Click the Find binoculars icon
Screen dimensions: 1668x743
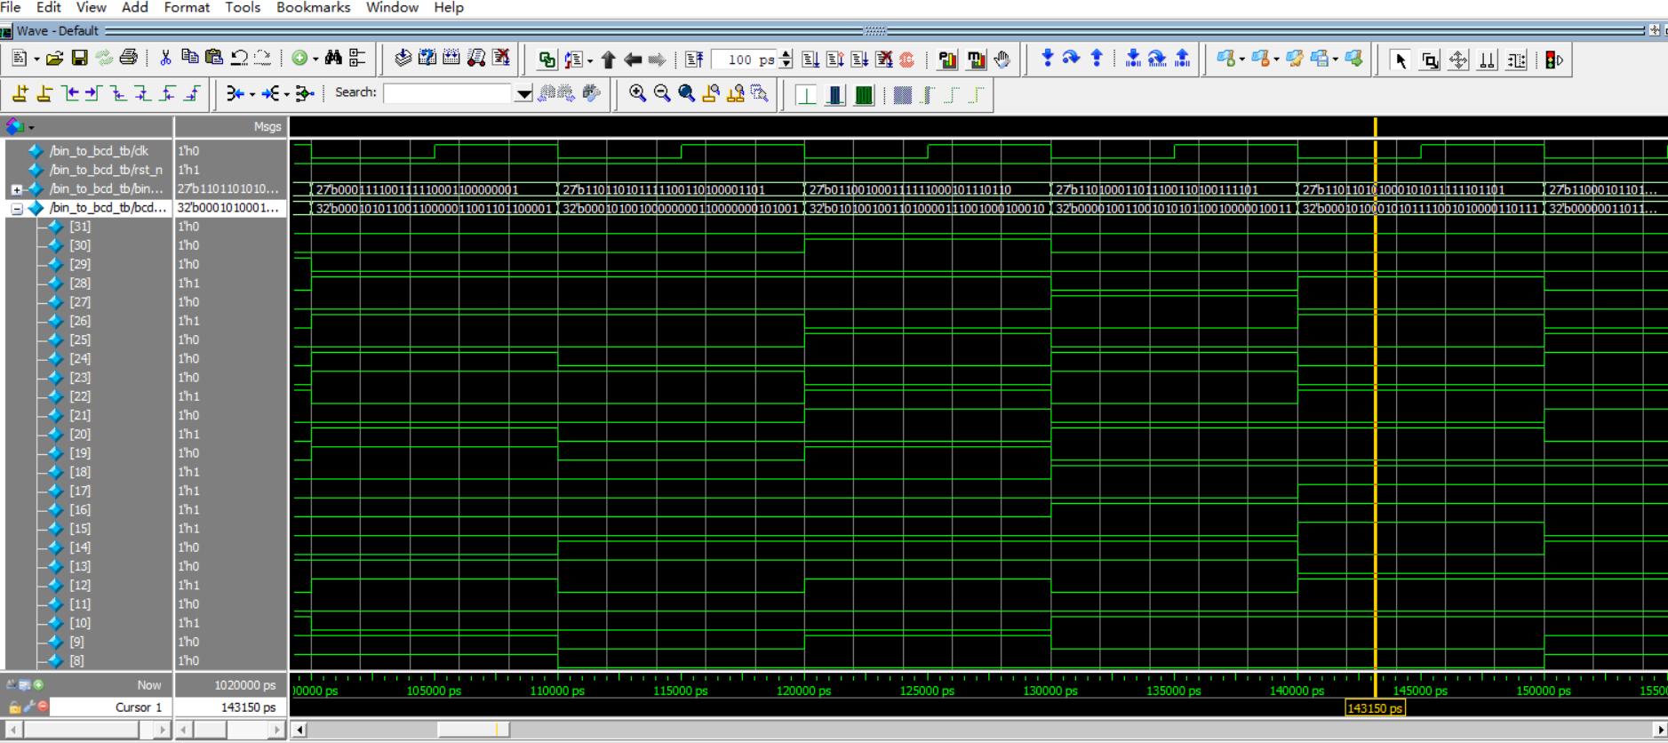pos(333,59)
